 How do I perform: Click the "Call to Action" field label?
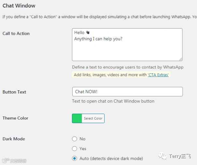pyautogui.click(x=16, y=33)
